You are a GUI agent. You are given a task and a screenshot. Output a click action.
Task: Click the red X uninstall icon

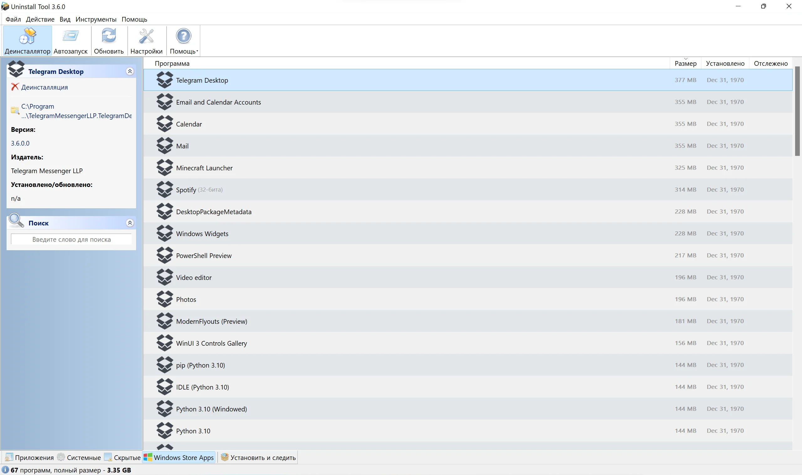tap(15, 87)
